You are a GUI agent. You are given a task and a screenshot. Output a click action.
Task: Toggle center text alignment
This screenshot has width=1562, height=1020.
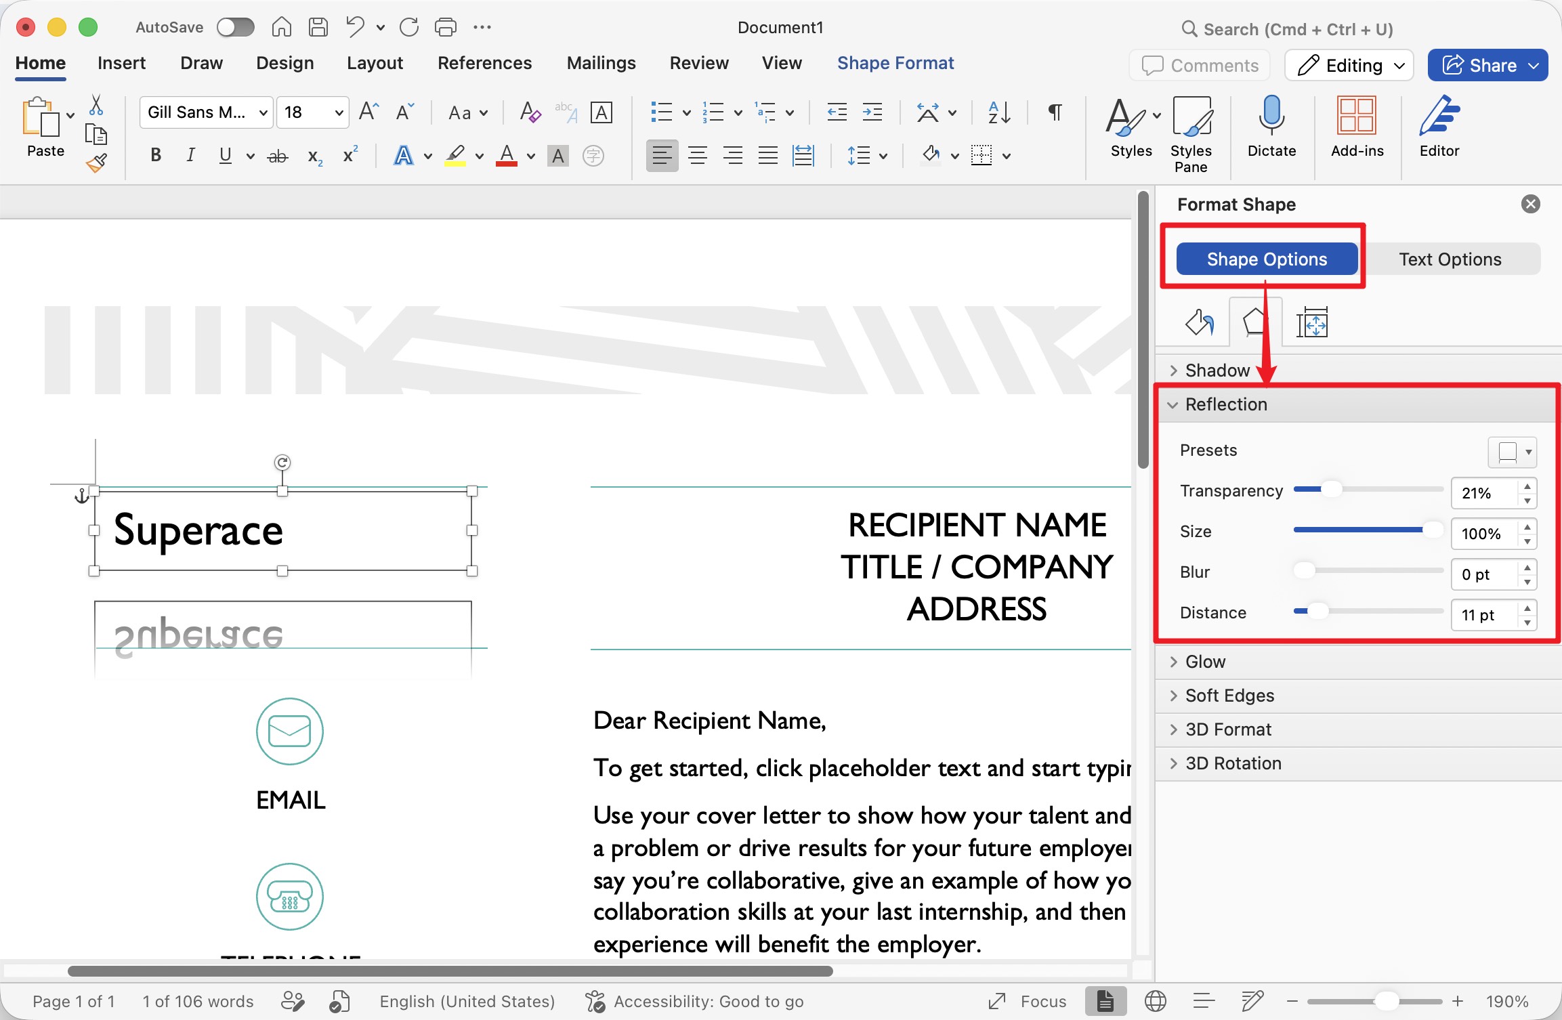point(698,156)
